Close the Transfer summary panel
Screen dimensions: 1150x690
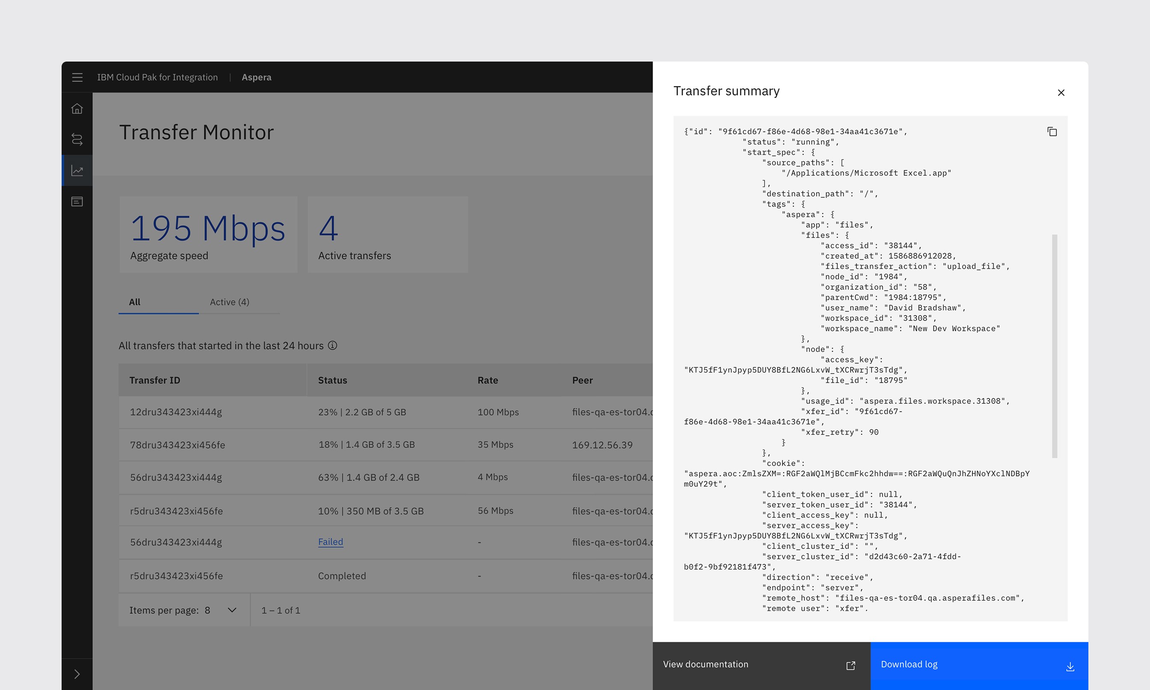1061,92
